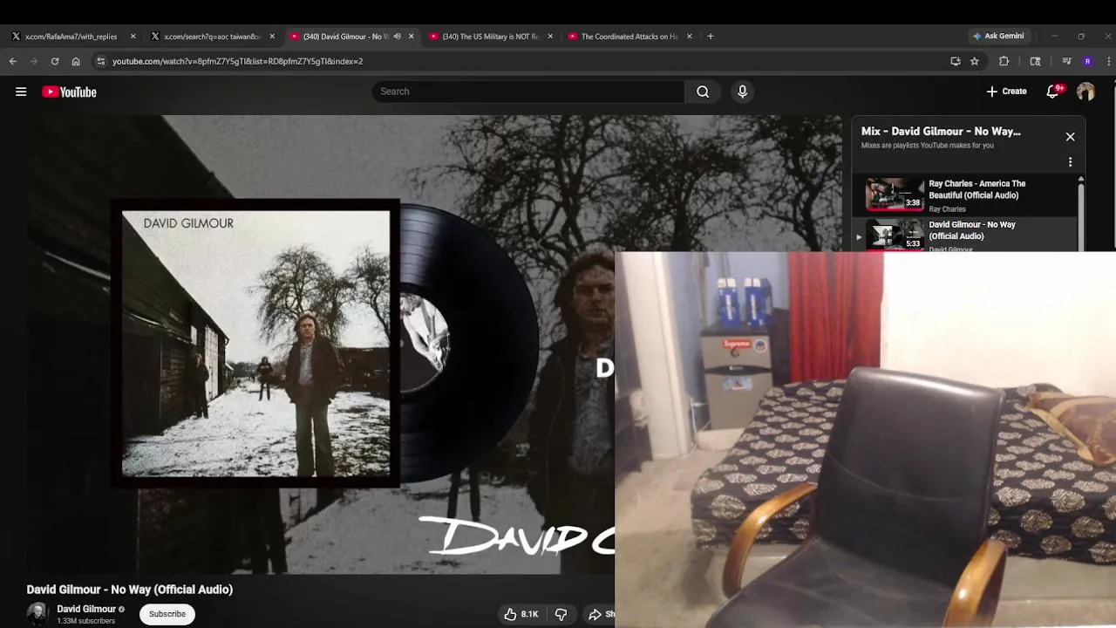The height and width of the screenshot is (628, 1116).
Task: Open David Gilmour channel avatar
Action: [x=37, y=614]
